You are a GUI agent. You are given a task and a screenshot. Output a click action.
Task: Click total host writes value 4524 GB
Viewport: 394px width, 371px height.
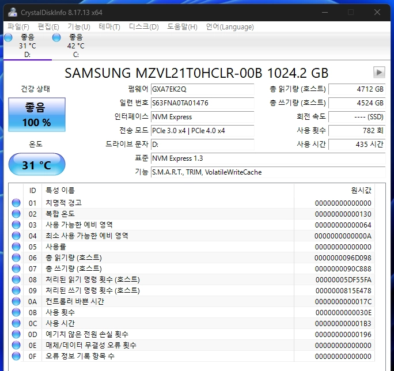coord(357,103)
